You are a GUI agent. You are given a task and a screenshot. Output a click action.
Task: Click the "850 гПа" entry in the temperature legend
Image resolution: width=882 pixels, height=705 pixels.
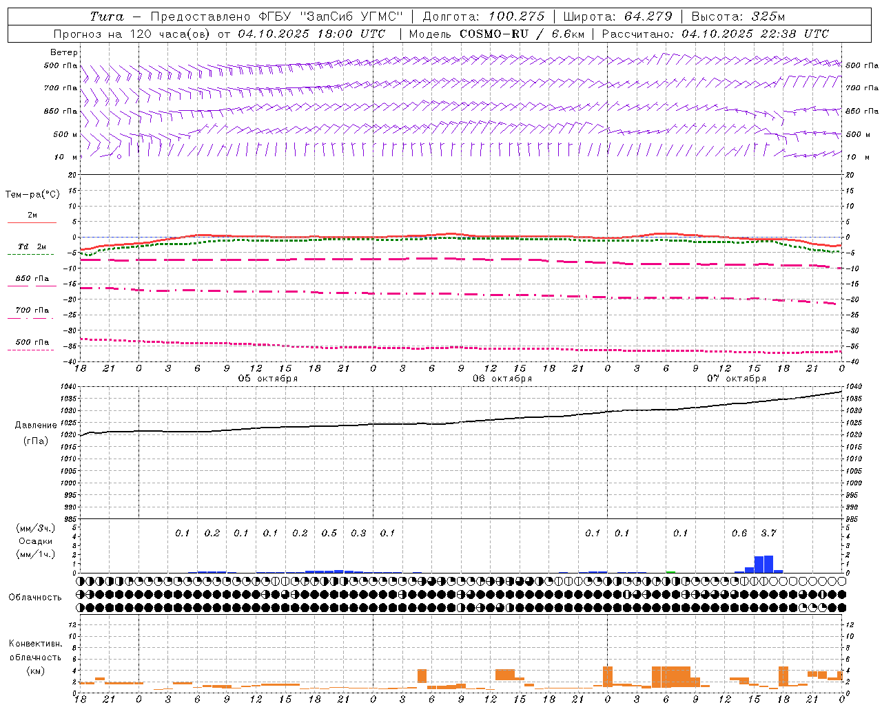pos(32,279)
